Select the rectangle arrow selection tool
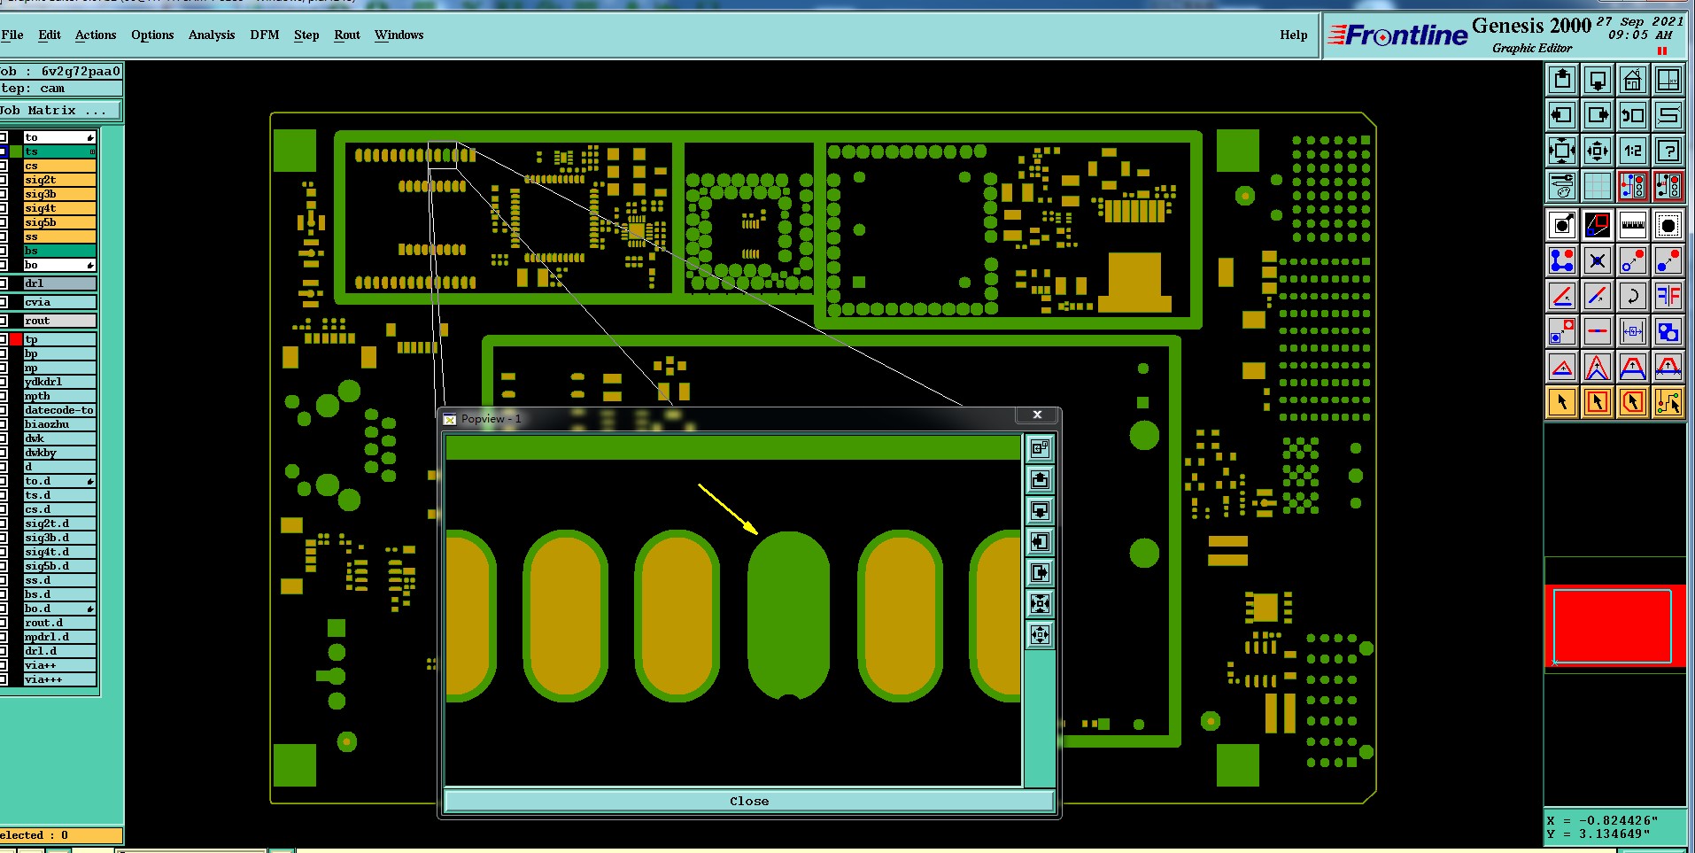1695x853 pixels. (x=1598, y=402)
